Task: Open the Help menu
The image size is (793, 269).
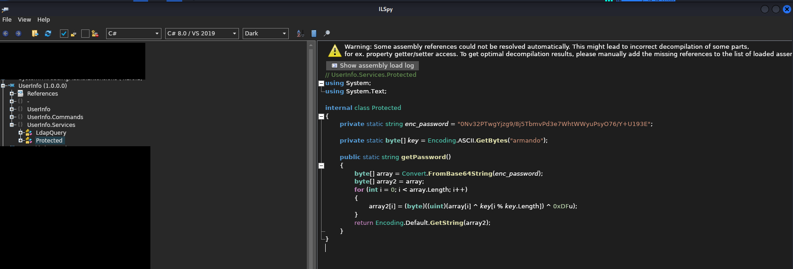Action: click(44, 20)
